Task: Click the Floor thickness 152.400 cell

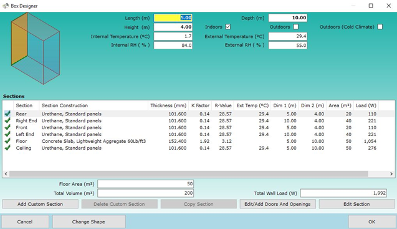Action: click(x=178, y=141)
